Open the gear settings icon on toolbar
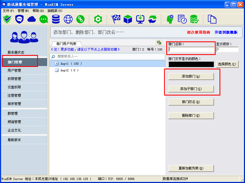The width and height of the screenshot is (245, 183). coord(98,19)
